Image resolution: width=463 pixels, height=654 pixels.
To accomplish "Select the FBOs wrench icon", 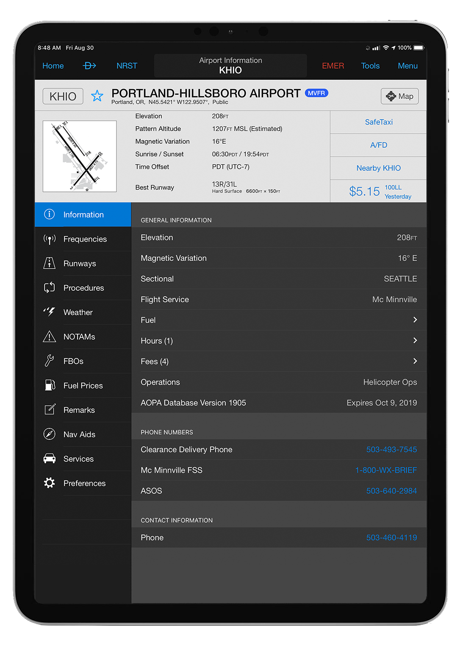I will (50, 361).
